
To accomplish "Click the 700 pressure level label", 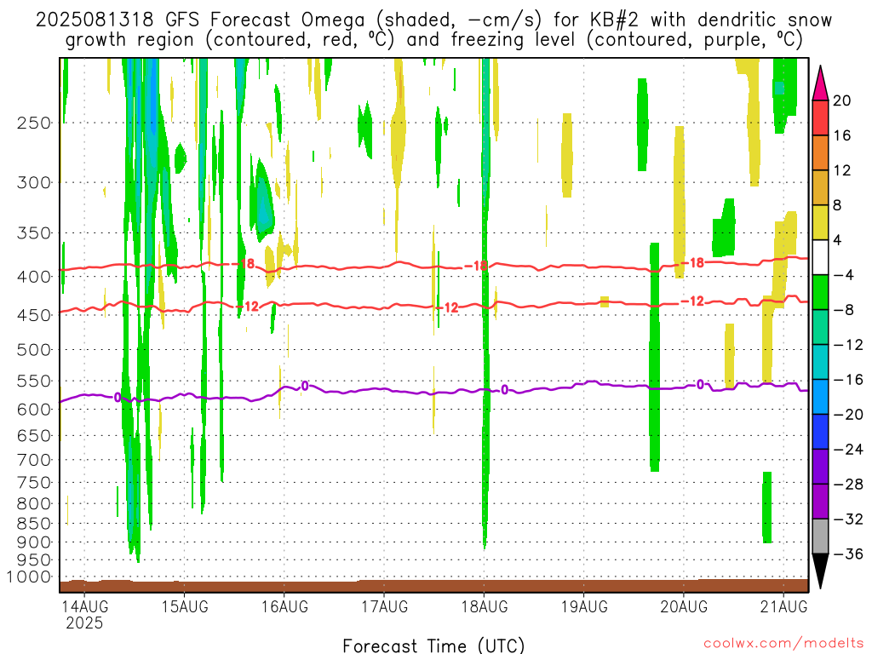I will tap(34, 460).
